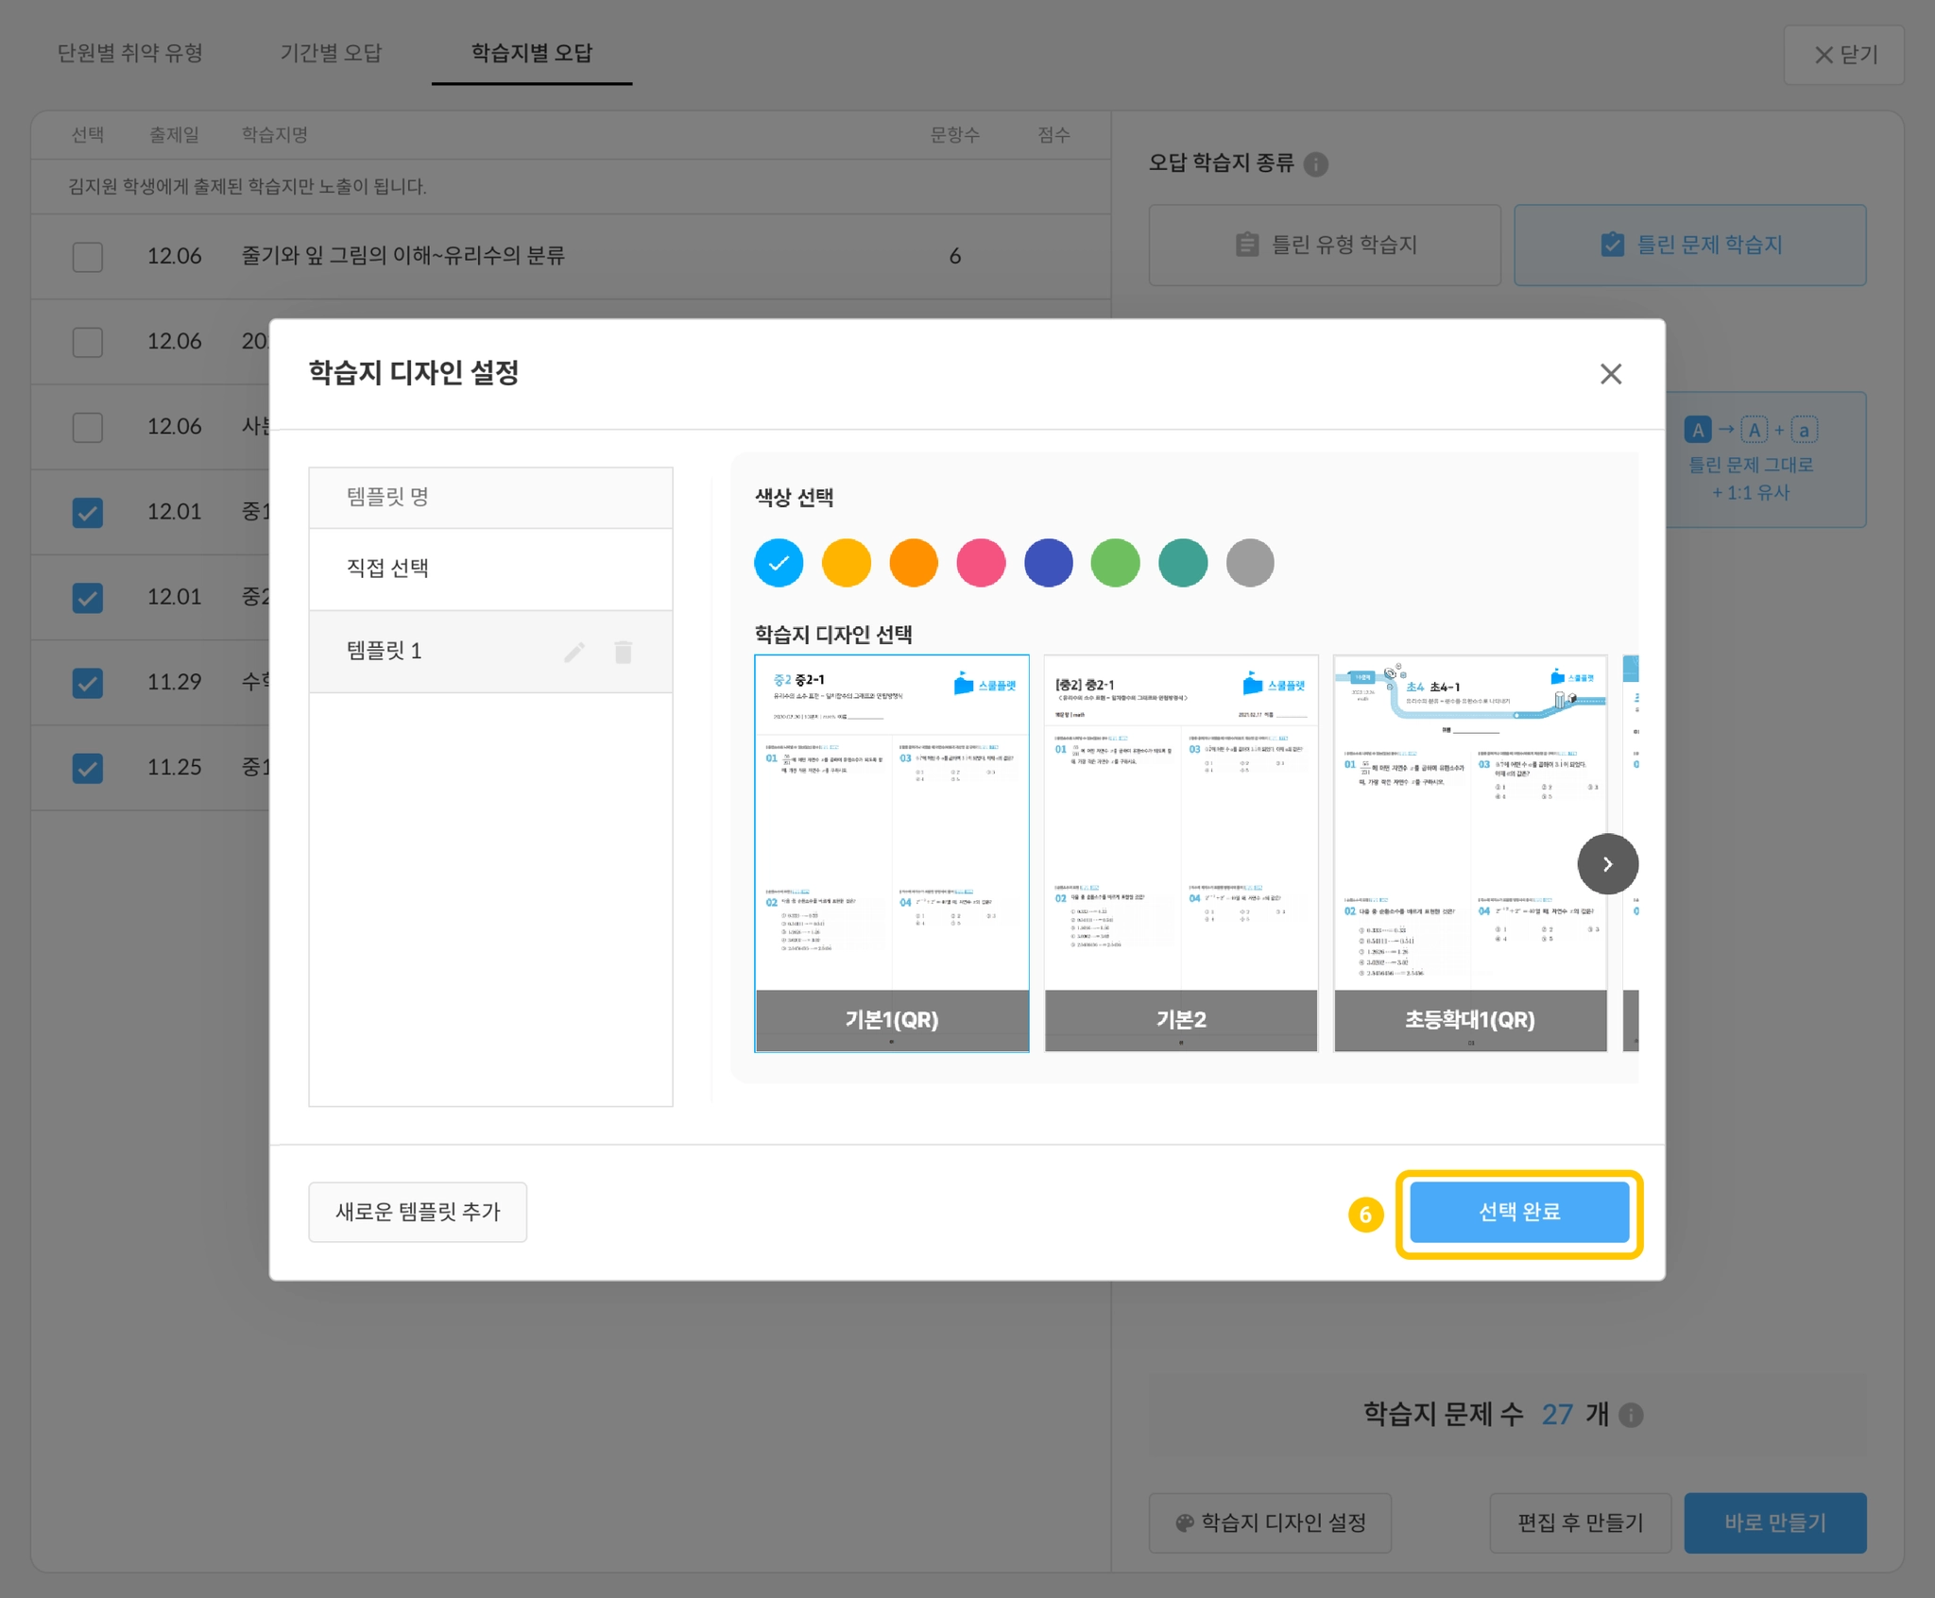Click the 틀린 유형 학습지 option
The width and height of the screenshot is (1935, 1598).
[x=1325, y=246]
